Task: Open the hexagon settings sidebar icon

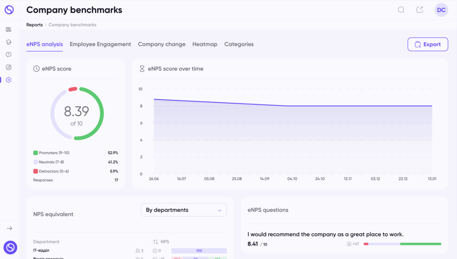Action: coord(8,79)
